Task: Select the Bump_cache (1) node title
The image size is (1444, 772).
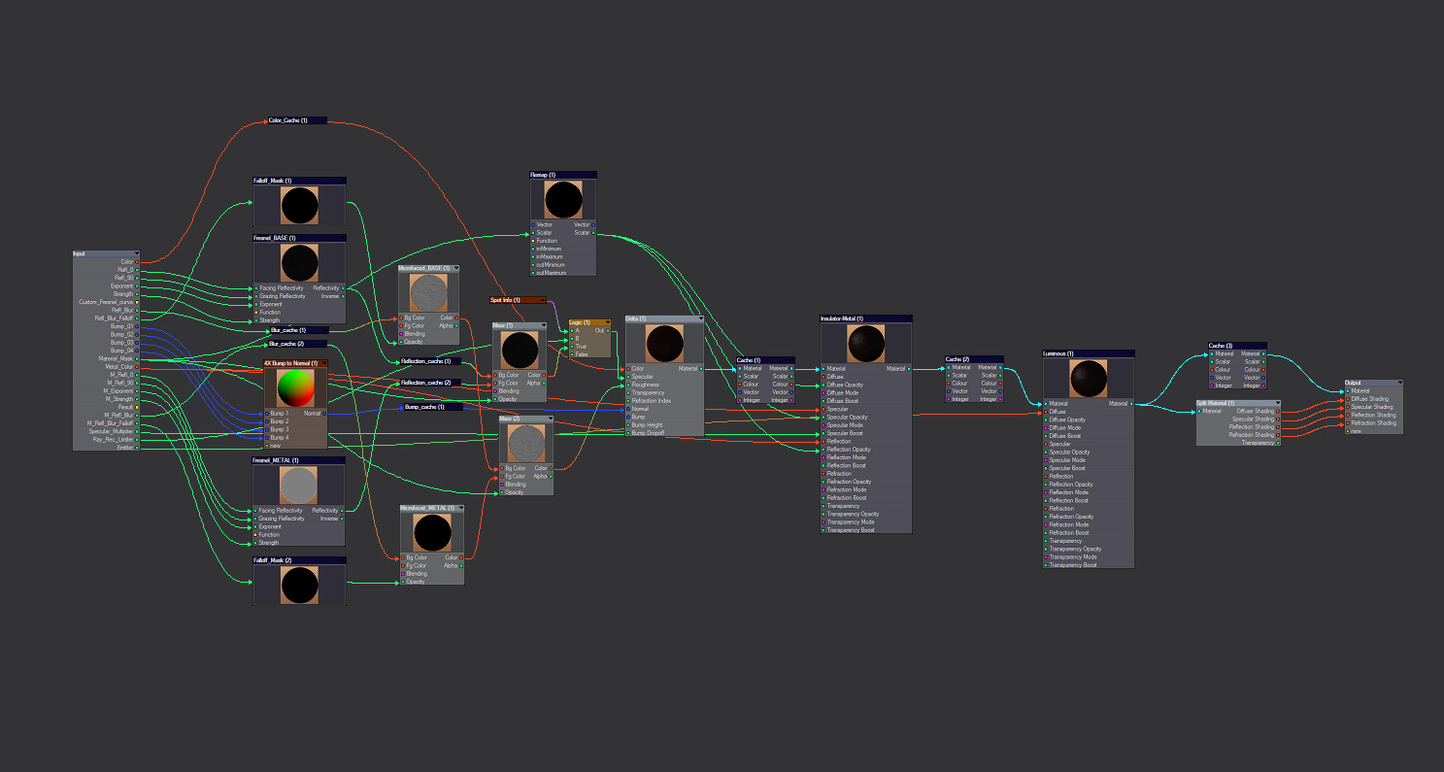Action: pos(430,407)
